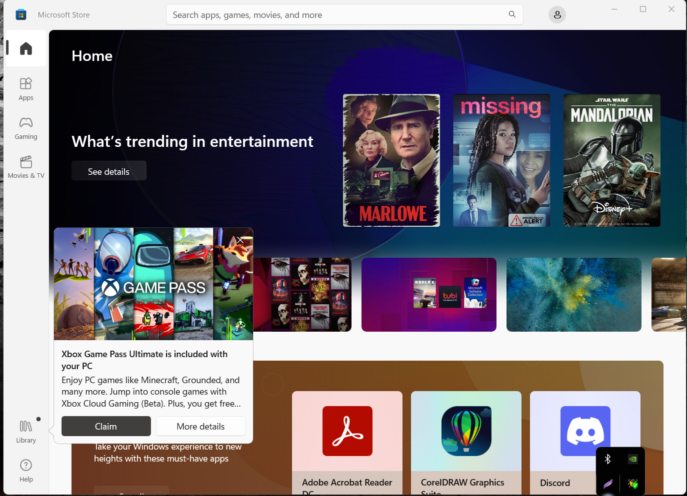Click the Home page heading
This screenshot has width=687, height=496.
(x=92, y=56)
